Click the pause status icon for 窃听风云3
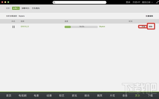 [x=14, y=27]
